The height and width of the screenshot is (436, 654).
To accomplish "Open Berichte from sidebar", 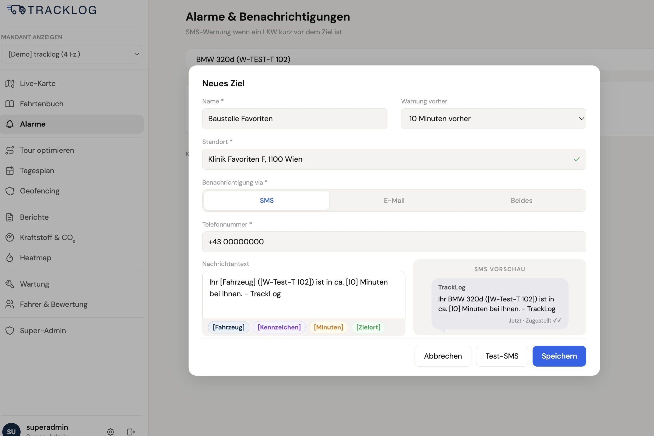I will (x=71, y=217).
